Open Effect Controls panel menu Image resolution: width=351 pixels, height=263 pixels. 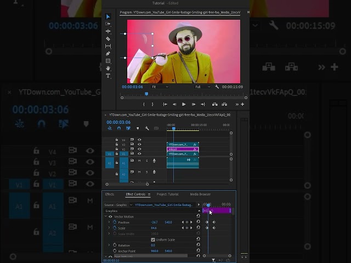click(x=149, y=195)
